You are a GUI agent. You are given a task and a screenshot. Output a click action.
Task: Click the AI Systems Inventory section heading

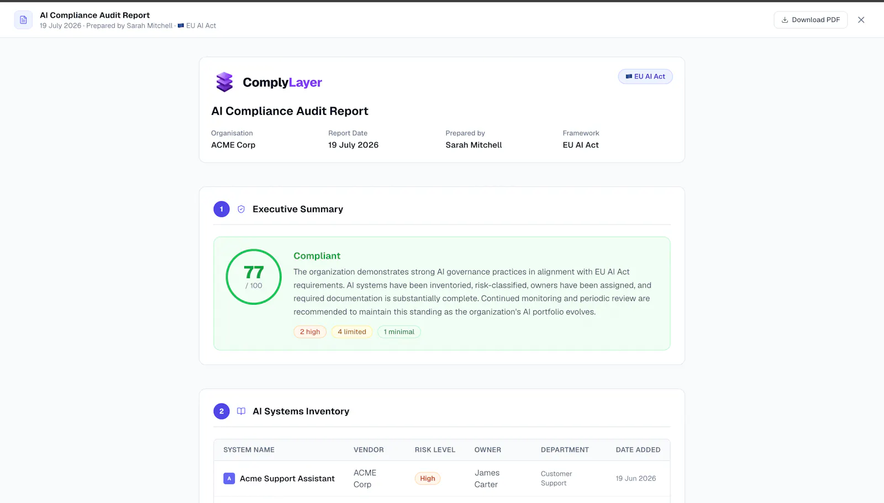click(x=301, y=411)
